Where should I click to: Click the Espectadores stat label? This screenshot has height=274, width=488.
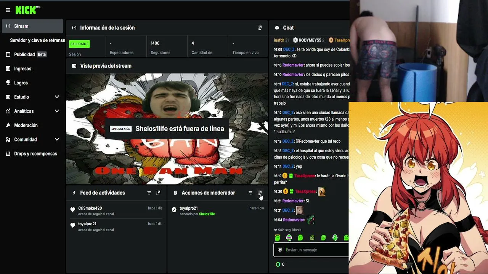[122, 53]
